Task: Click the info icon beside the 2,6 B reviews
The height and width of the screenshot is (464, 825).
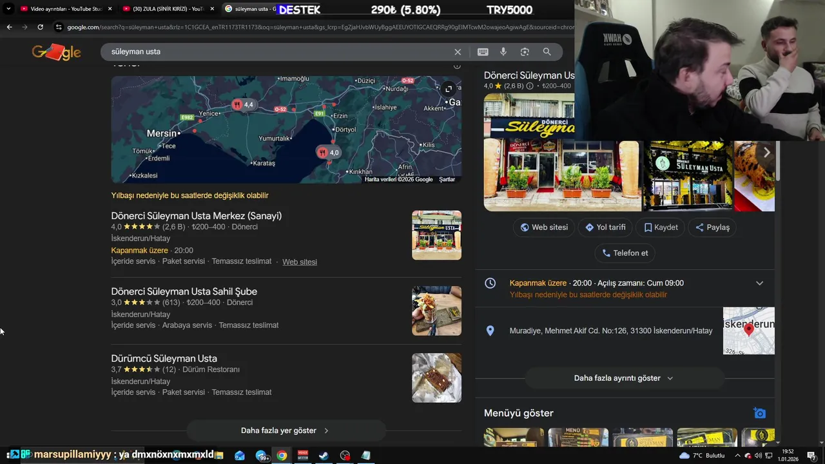Action: click(x=530, y=86)
